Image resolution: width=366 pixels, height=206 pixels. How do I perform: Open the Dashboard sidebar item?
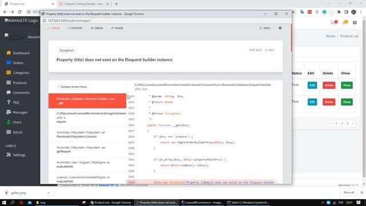[18, 53]
